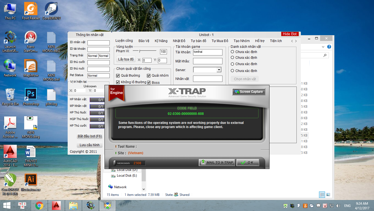
Task: Switch to UniBot taskbar button
Action: (x=90, y=205)
